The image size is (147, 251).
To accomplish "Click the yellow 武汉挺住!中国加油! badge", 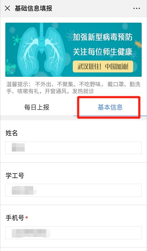I will [x=103, y=66].
